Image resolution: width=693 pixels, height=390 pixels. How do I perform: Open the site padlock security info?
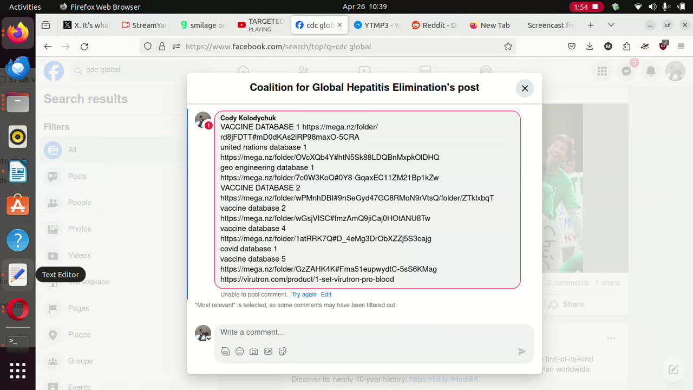[x=162, y=47]
